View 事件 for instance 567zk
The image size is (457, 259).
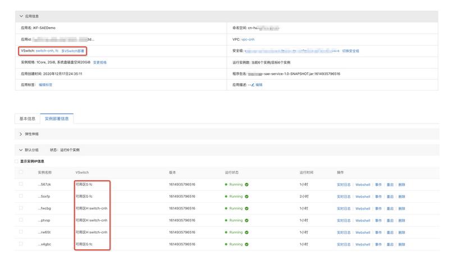378,185
